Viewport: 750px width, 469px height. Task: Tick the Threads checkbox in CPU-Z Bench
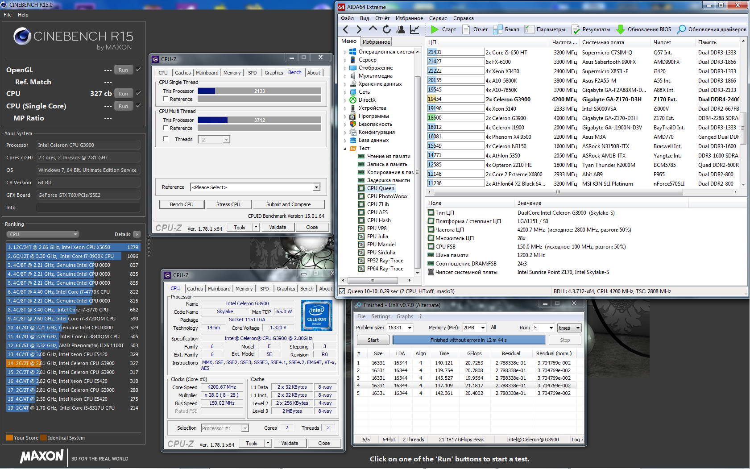[x=166, y=139]
